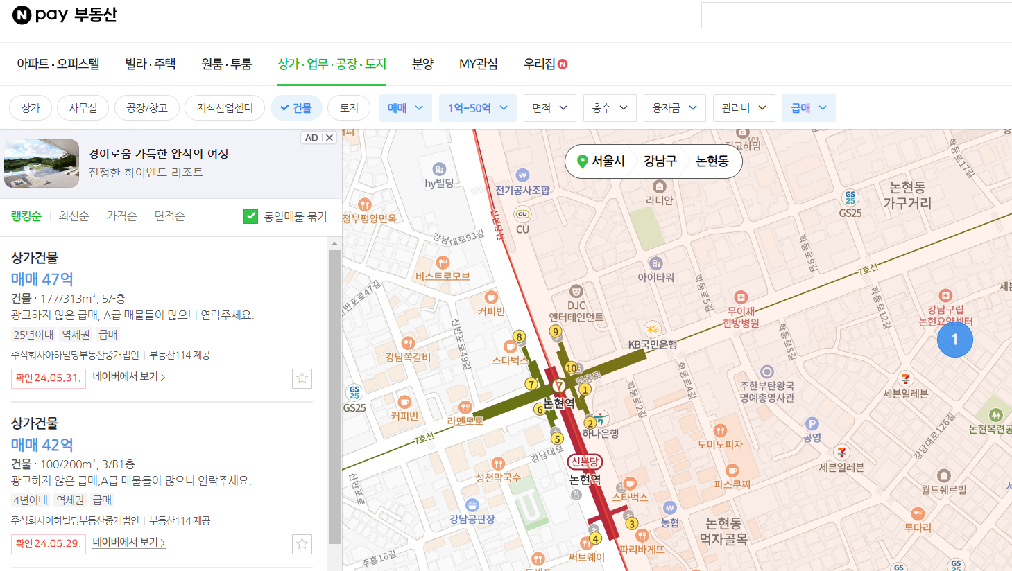Go to the 분양 tab

(x=422, y=64)
